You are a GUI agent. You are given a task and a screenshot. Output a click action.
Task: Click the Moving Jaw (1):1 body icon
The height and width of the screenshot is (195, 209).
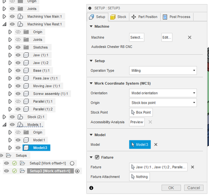coord(26,86)
